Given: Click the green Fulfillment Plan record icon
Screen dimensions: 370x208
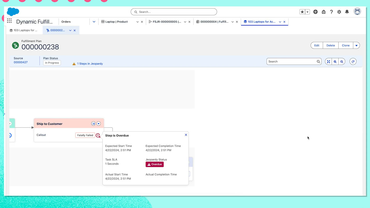Looking at the screenshot, I should [15, 45].
